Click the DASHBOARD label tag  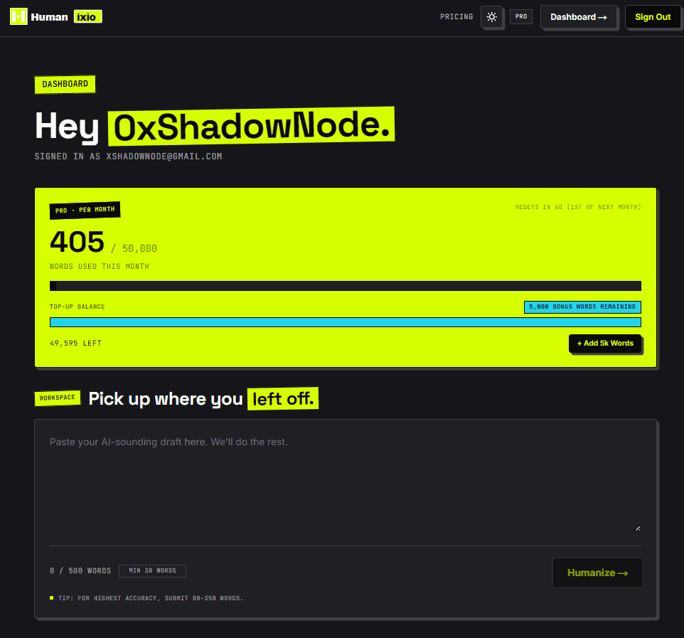point(65,84)
